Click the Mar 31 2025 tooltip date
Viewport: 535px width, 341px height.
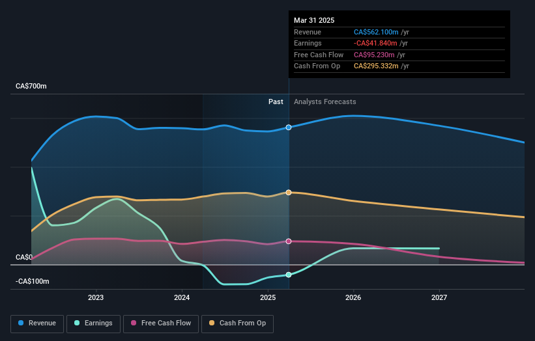(314, 20)
